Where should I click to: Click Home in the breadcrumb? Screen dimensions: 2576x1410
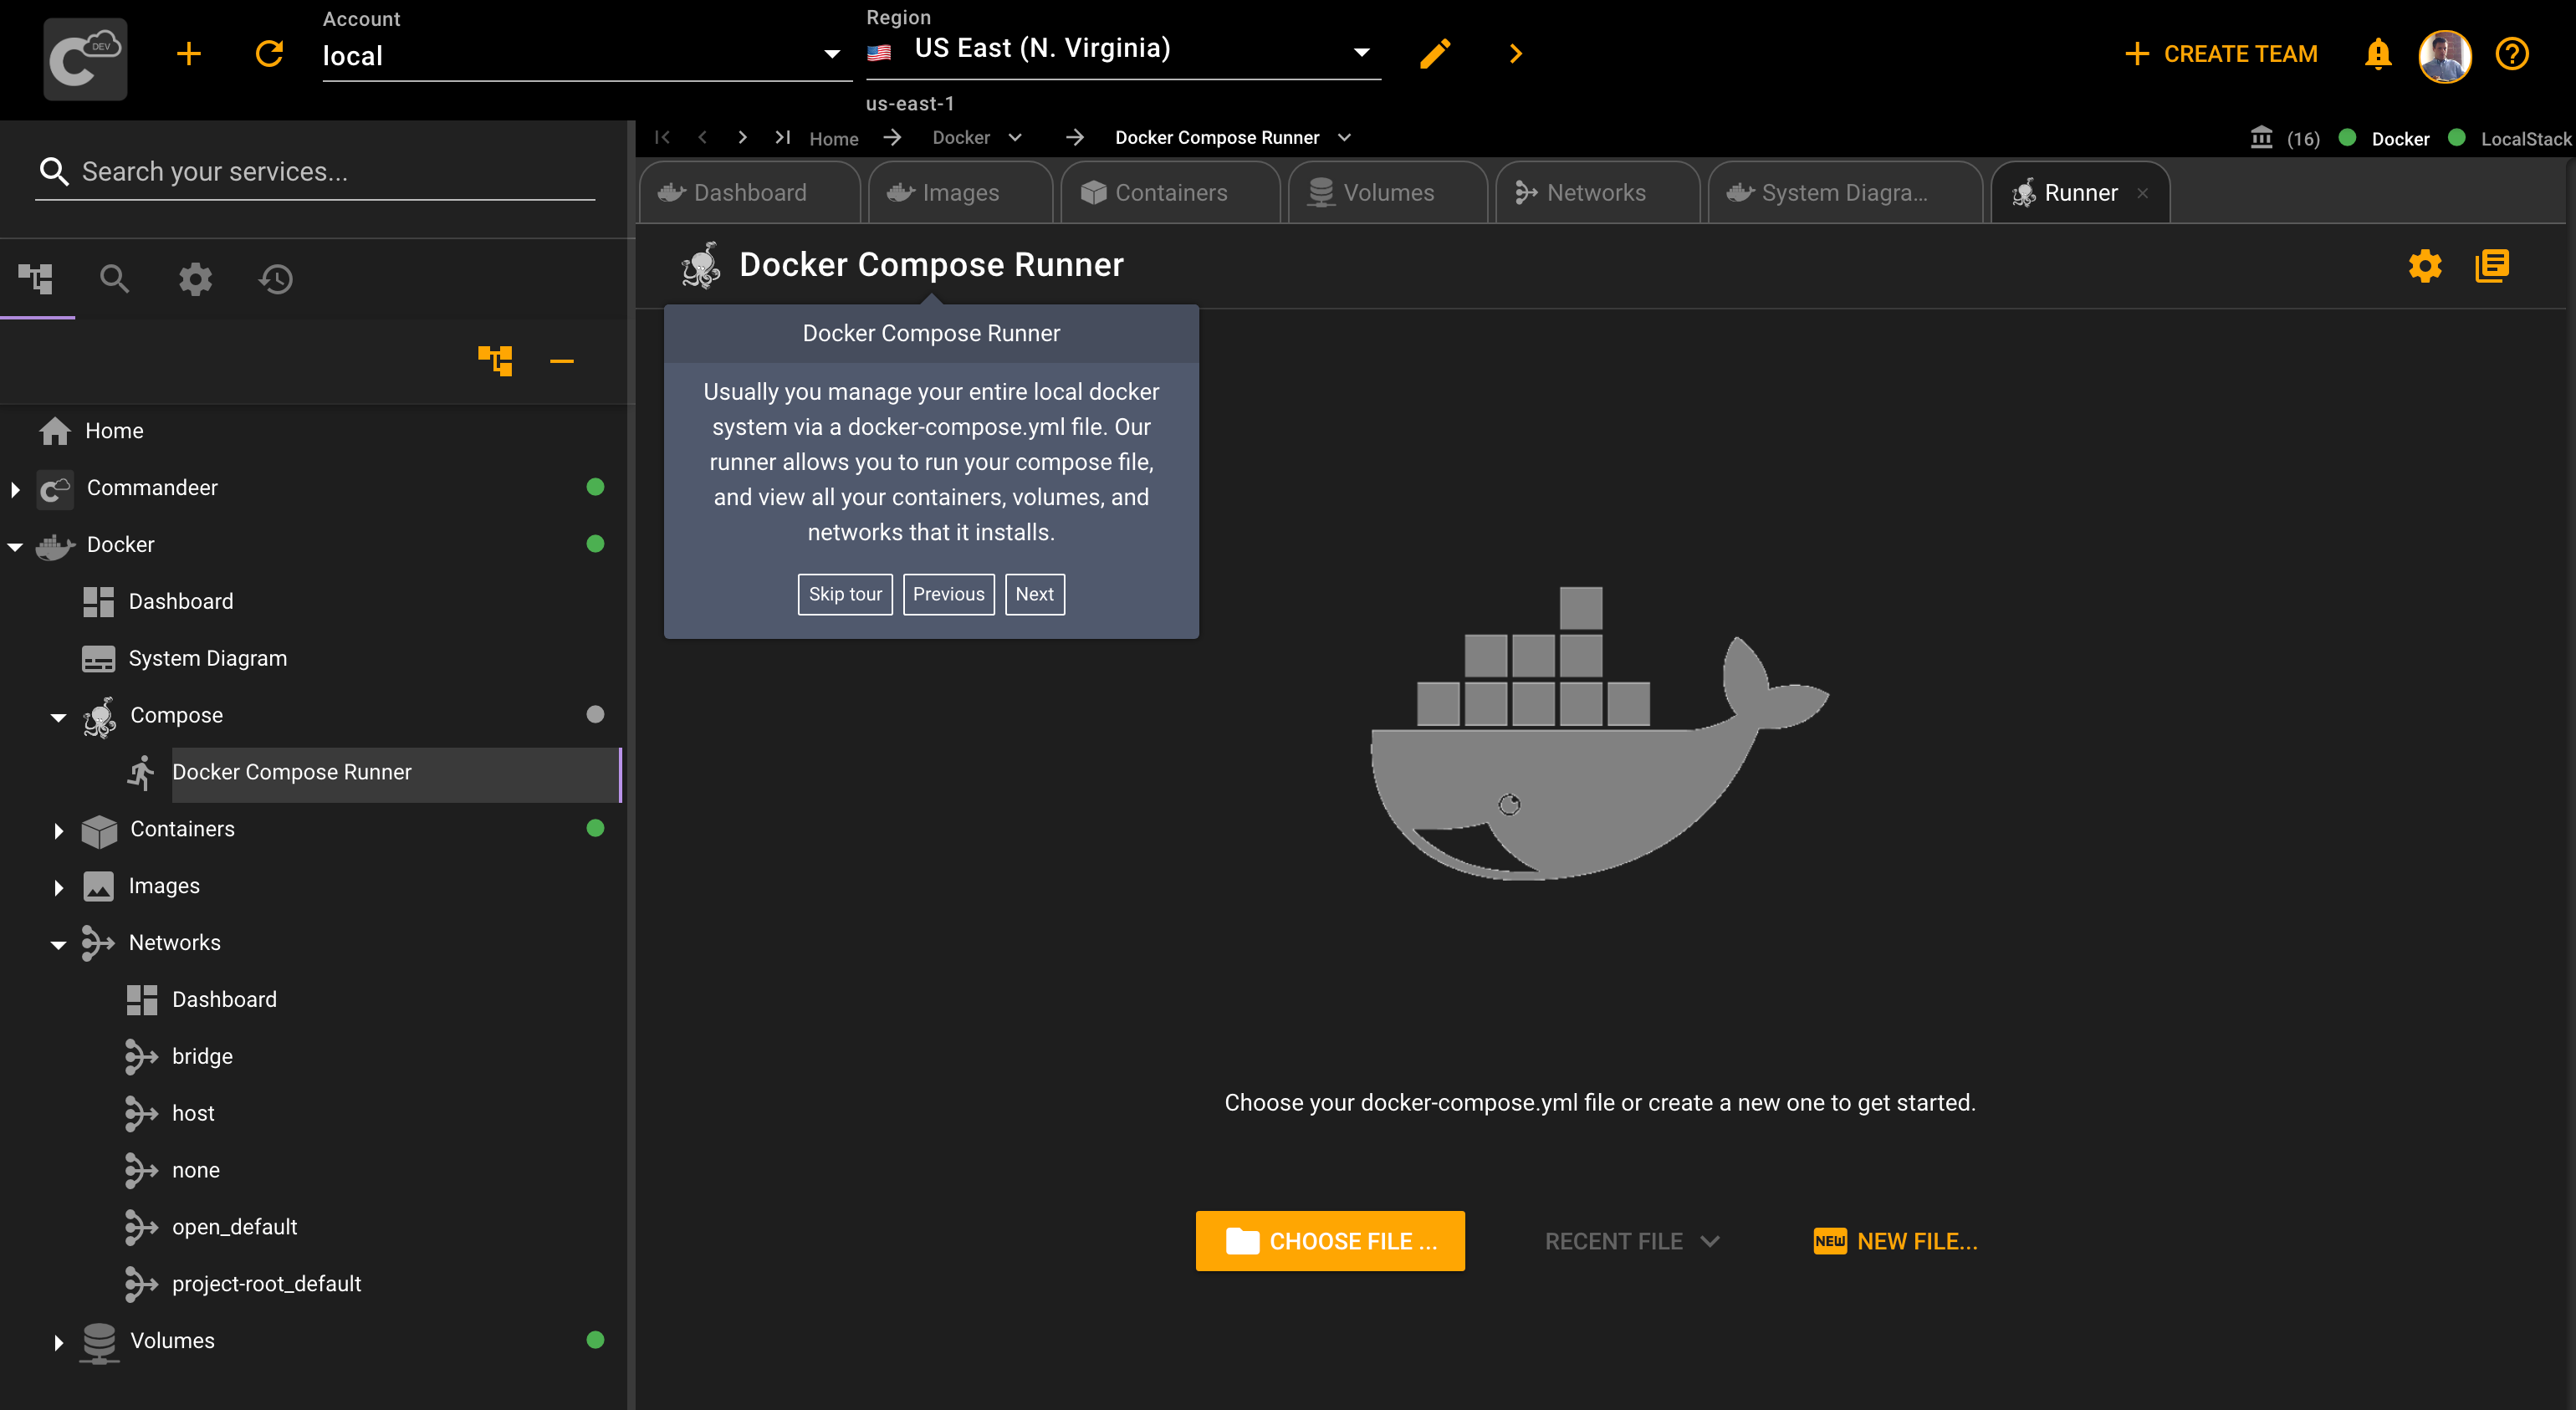click(834, 138)
